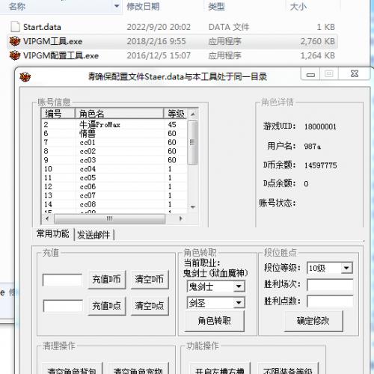Click the 充值D币 button
This screenshot has width=374, height=374.
[107, 279]
